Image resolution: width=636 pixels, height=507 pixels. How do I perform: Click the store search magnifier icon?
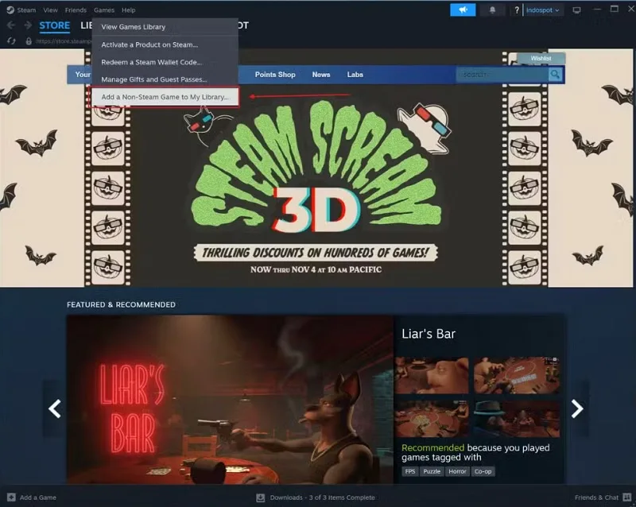click(x=555, y=74)
